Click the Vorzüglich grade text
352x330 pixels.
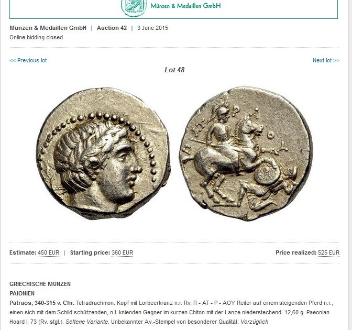click(255, 322)
